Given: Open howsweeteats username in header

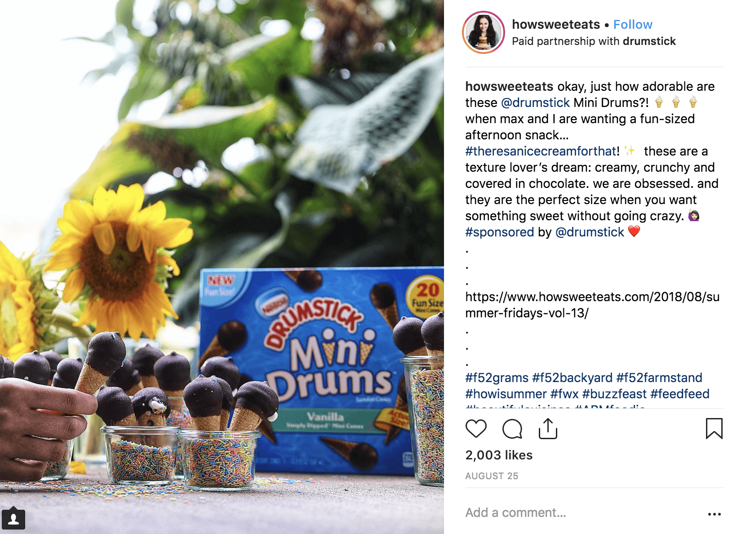Looking at the screenshot, I should [x=556, y=24].
